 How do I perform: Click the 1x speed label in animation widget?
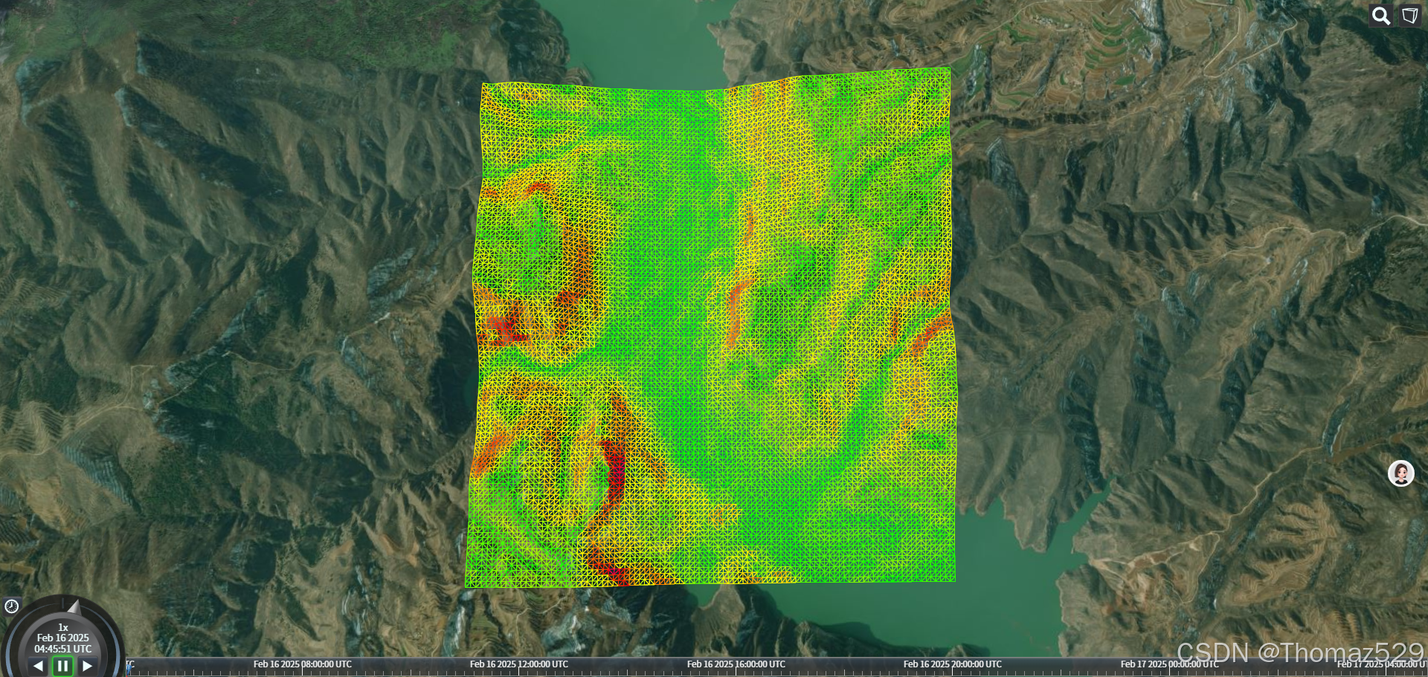(x=63, y=627)
